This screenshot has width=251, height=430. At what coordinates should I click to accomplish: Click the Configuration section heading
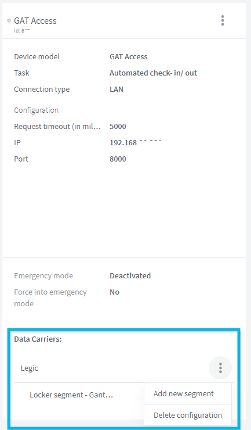coord(36,110)
